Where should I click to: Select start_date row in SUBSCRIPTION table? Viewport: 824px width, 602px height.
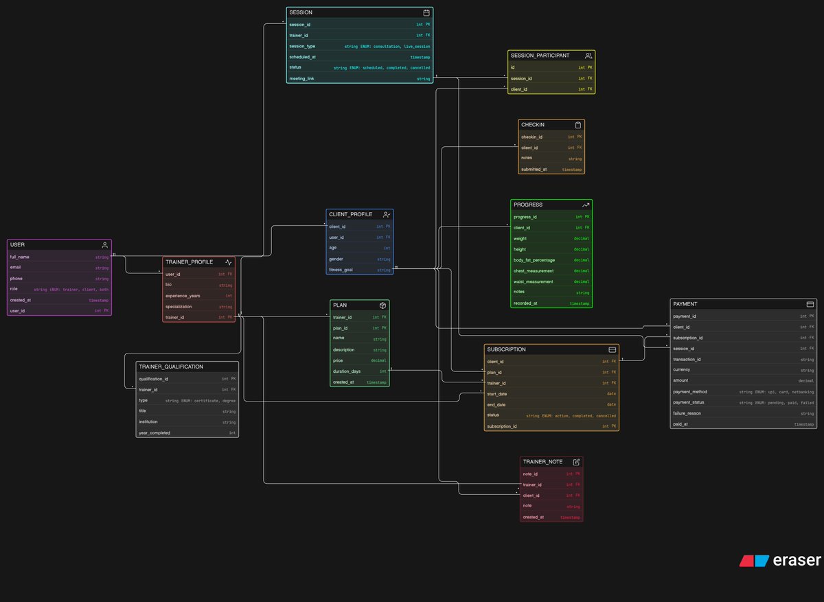pyautogui.click(x=551, y=394)
